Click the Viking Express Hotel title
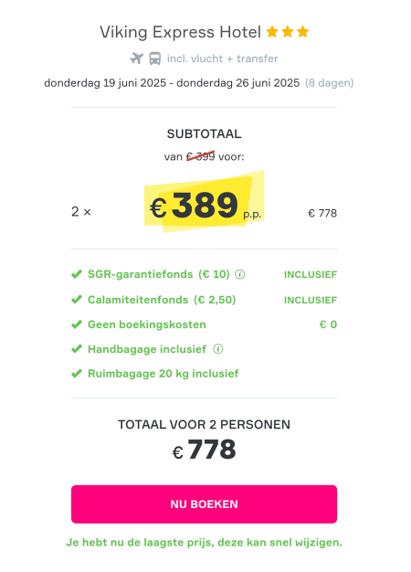The height and width of the screenshot is (572, 411). pos(181,32)
